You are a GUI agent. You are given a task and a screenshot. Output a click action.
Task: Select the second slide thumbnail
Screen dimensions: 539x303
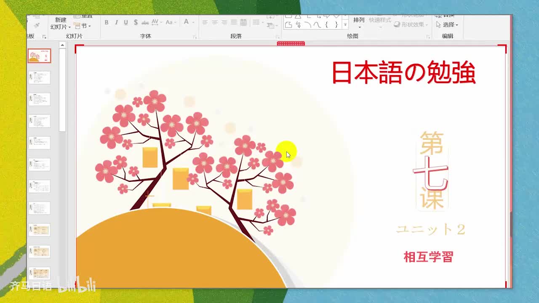39,77
